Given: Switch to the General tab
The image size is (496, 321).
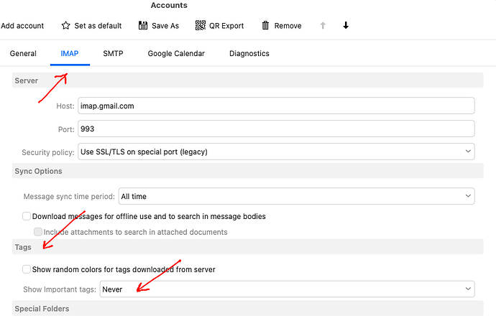Looking at the screenshot, I should [23, 54].
